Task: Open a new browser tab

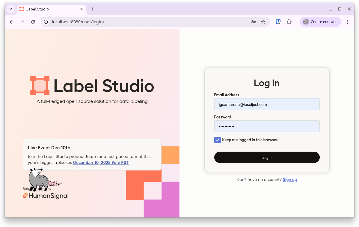Action: [92, 9]
